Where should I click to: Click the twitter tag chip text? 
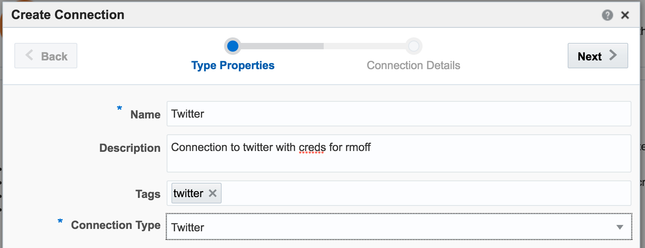point(188,193)
